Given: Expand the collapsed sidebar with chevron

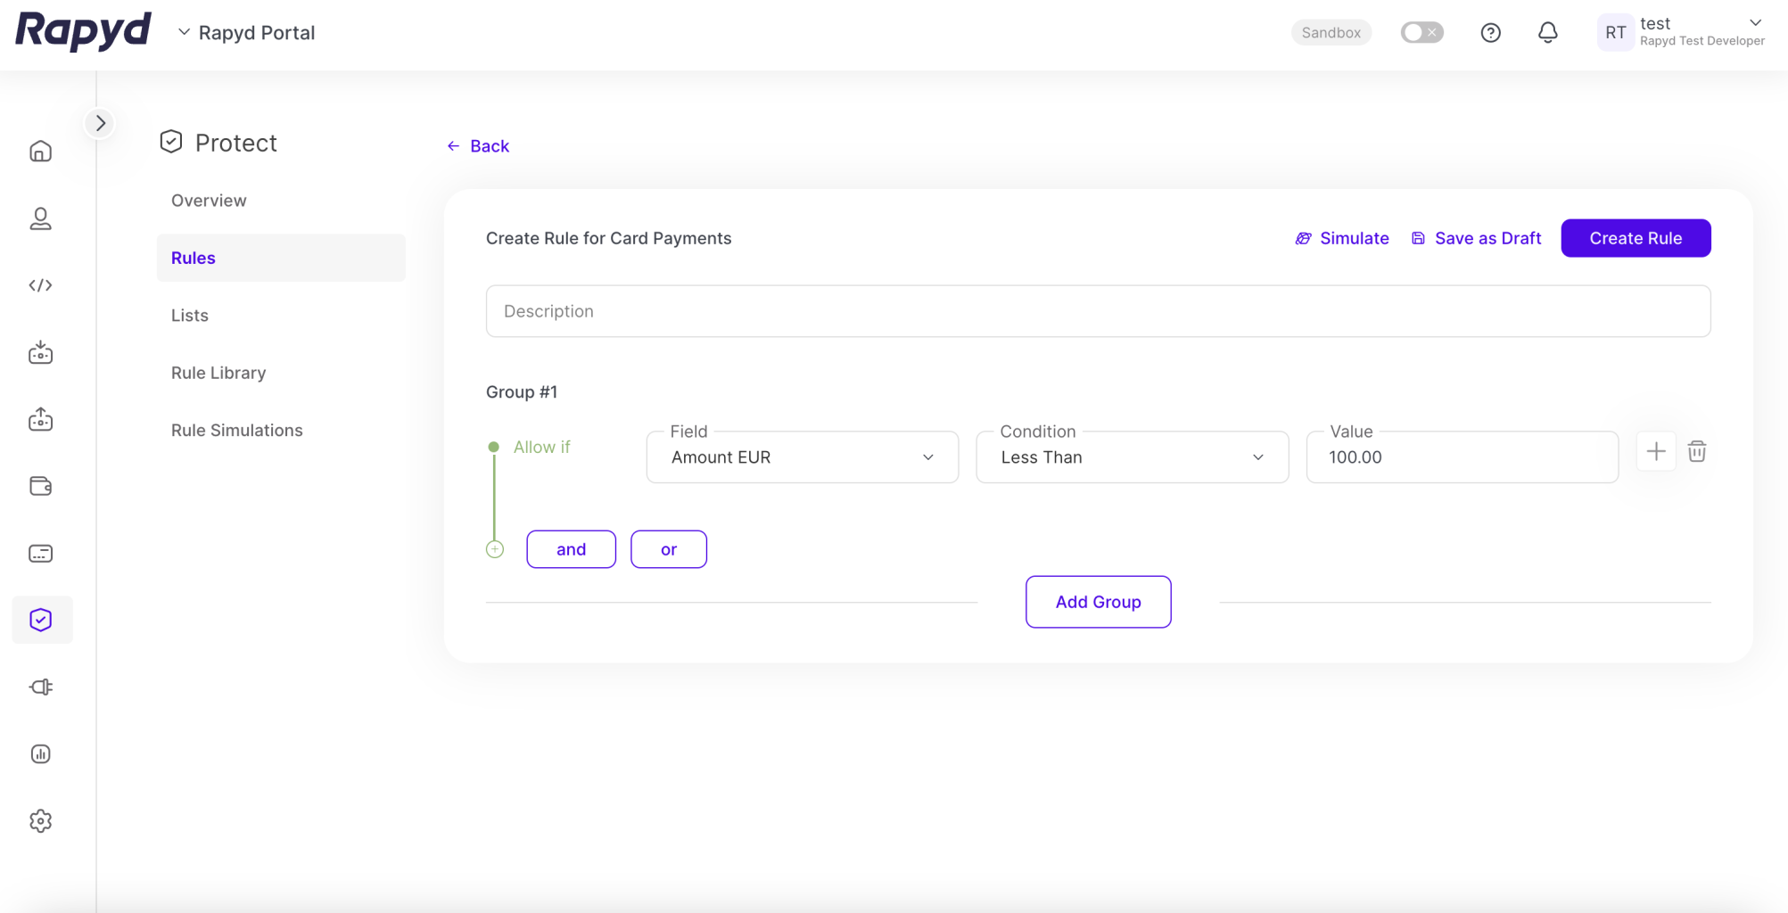Looking at the screenshot, I should pyautogui.click(x=100, y=123).
